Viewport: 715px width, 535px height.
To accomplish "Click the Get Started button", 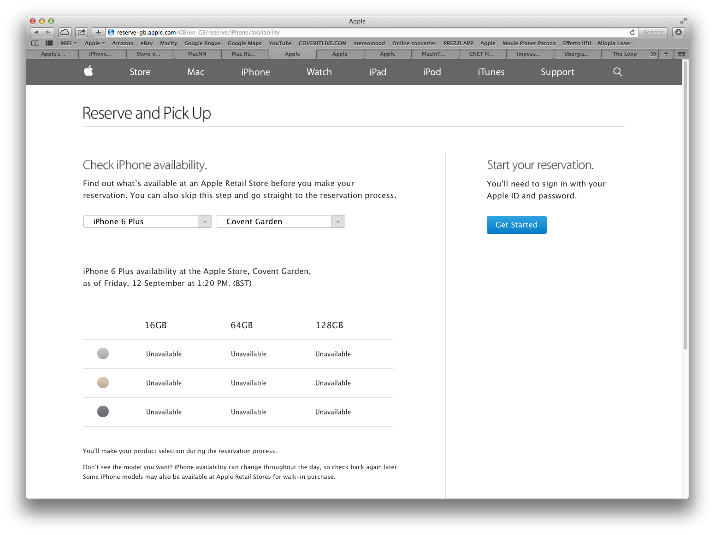I will 517,225.
